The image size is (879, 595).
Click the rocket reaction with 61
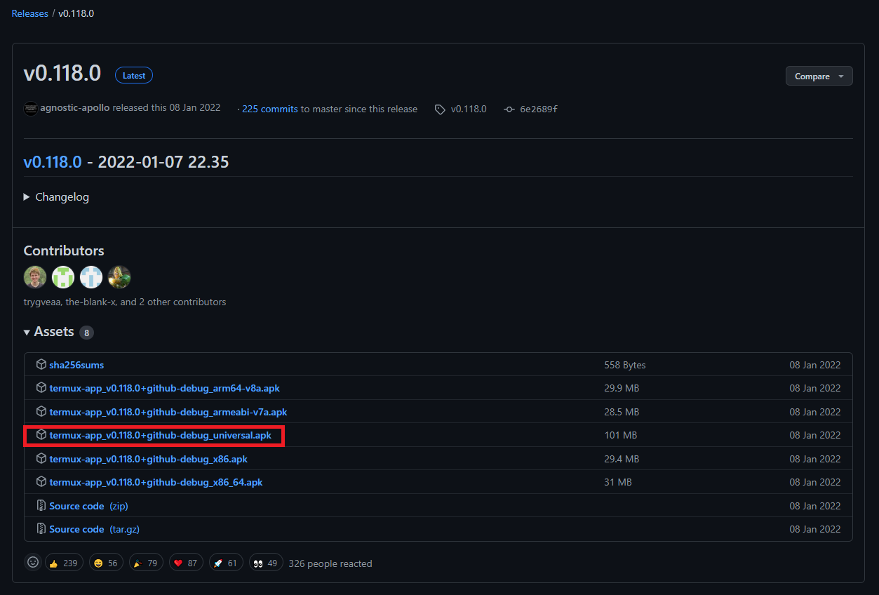coord(226,563)
